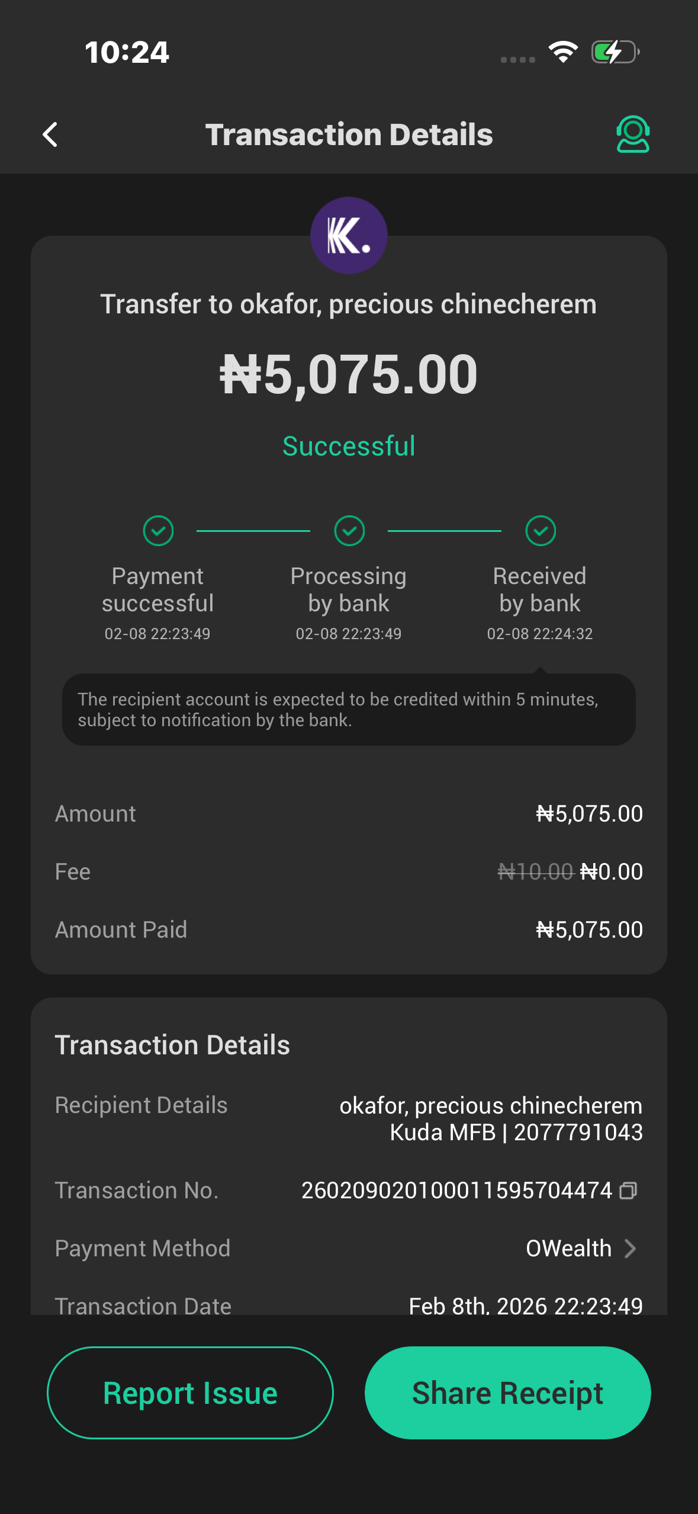This screenshot has height=1514, width=698.
Task: Tap the Received by bank checkmark
Action: coord(541,531)
